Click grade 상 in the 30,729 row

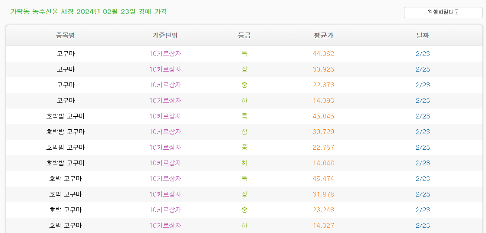point(244,131)
